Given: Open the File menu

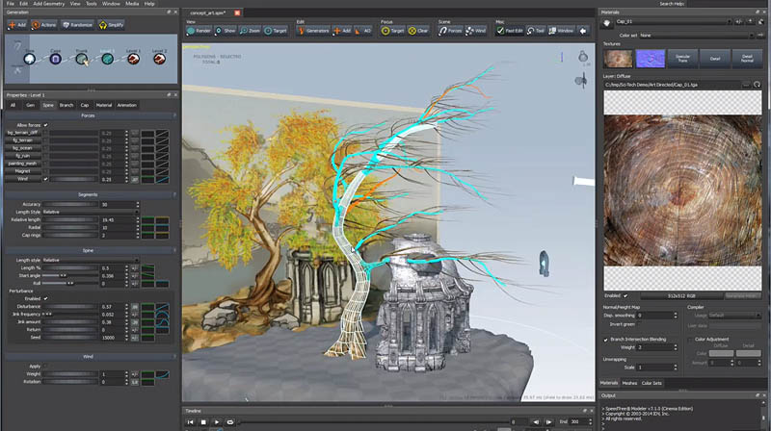Looking at the screenshot, I should (10, 4).
